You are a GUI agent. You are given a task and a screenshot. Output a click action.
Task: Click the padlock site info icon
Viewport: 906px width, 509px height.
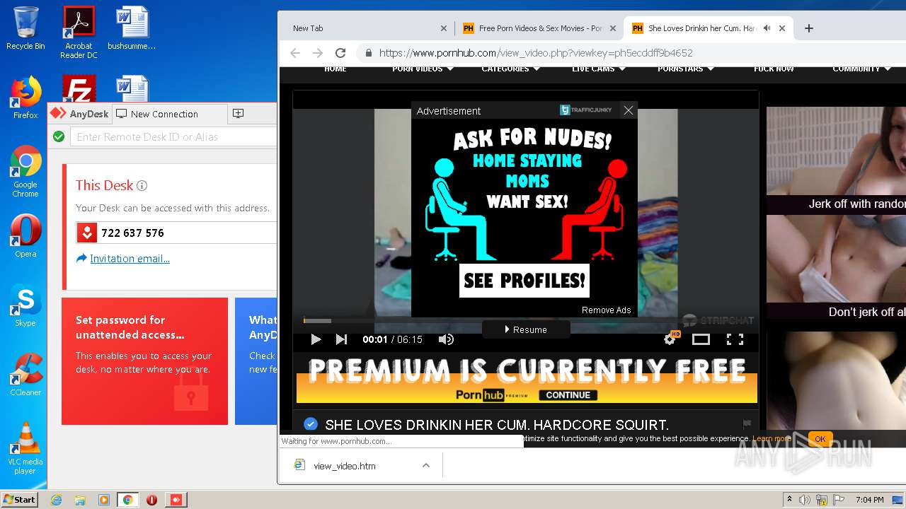368,53
